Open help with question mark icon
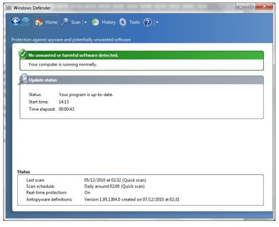This screenshot has width=279, height=227. [x=147, y=22]
